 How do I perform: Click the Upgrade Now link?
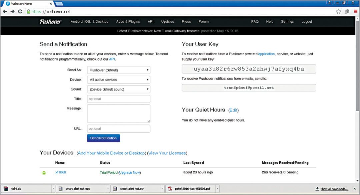click(130, 173)
